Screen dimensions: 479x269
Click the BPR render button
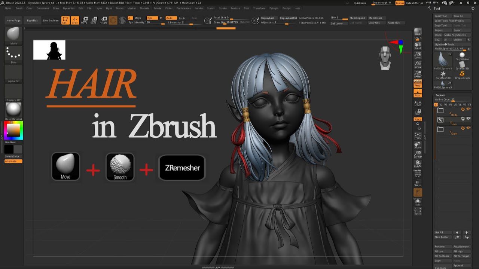tap(418, 31)
